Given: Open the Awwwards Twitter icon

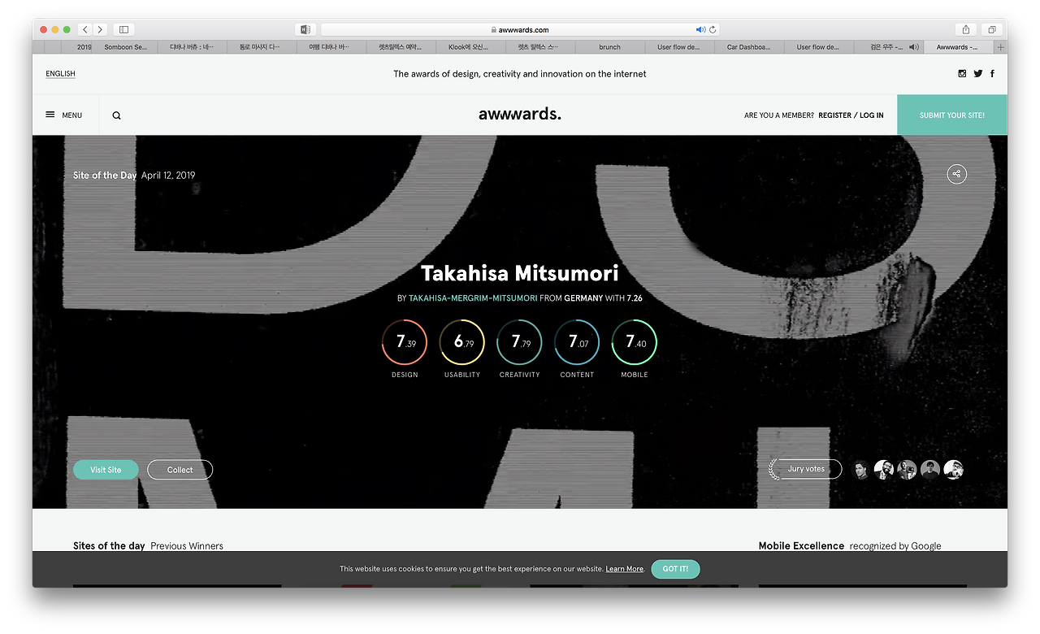Looking at the screenshot, I should point(977,73).
